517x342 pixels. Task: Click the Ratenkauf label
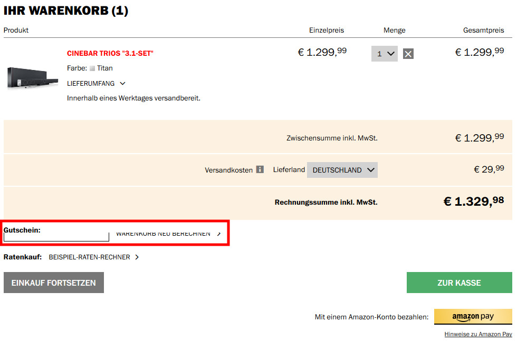(23, 257)
